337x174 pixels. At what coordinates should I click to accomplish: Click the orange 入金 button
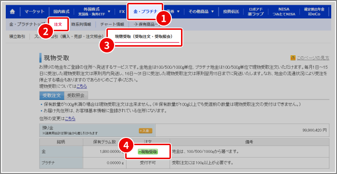145,130
